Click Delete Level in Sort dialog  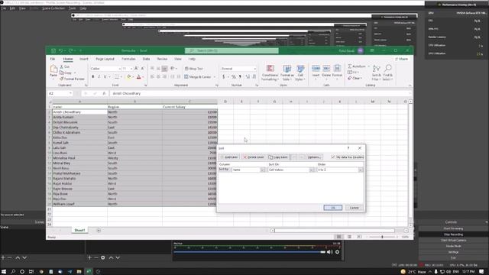pos(254,157)
